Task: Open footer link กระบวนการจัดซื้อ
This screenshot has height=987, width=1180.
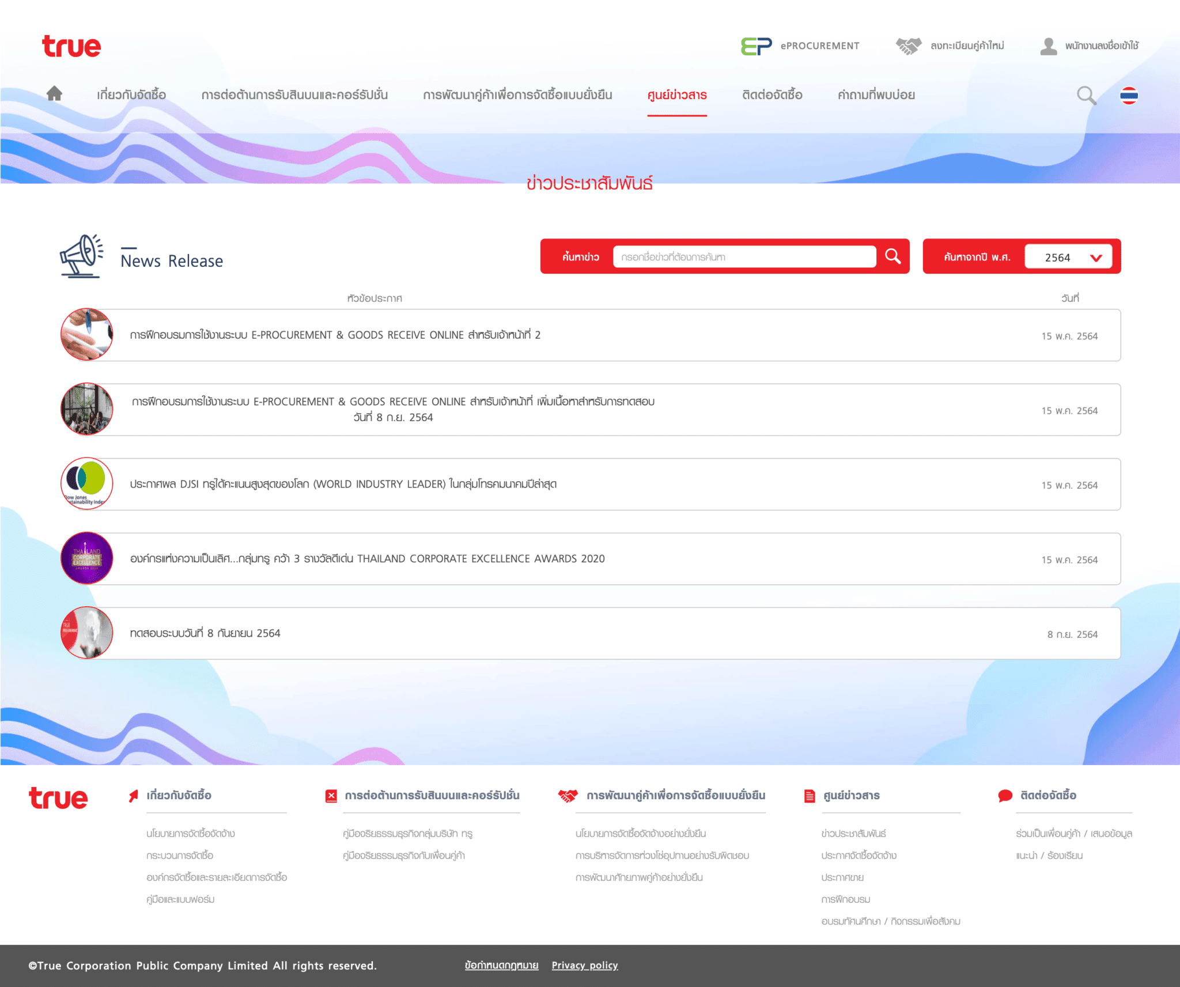Action: tap(180, 855)
